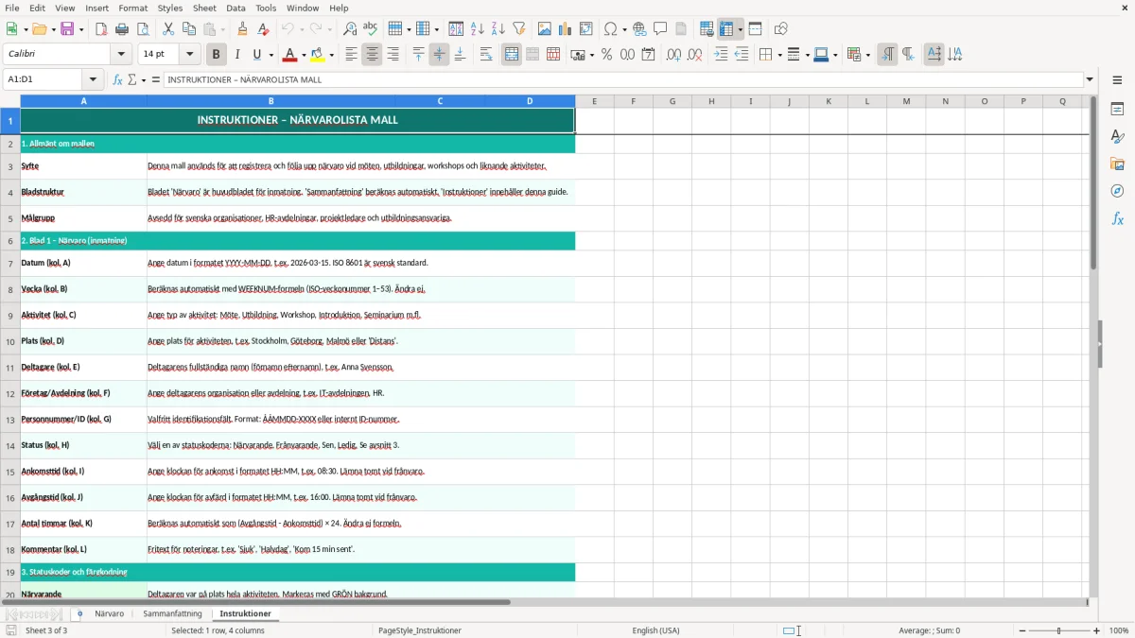Apply the yellow background color
The width and height of the screenshot is (1135, 638).
(x=318, y=55)
